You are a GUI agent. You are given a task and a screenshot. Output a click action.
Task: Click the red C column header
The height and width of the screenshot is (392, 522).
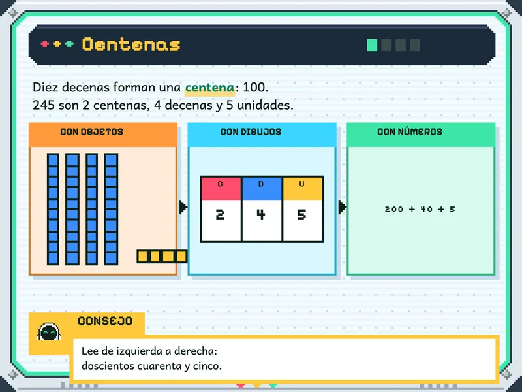click(x=221, y=189)
